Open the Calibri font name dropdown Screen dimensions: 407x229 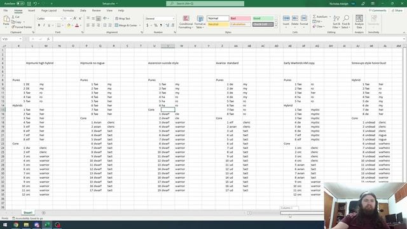click(61, 18)
